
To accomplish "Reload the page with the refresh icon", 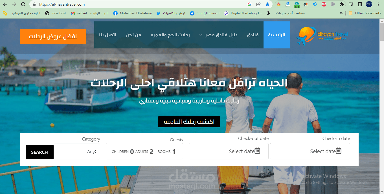I will 23,4.
